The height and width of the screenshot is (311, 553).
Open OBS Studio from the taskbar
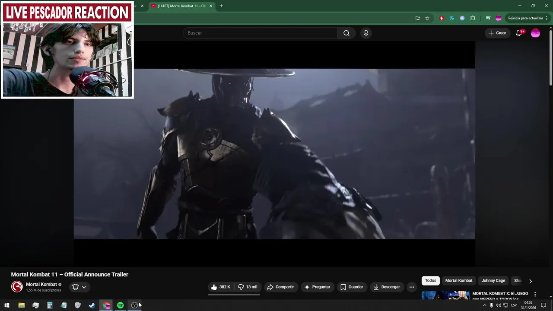click(x=134, y=305)
